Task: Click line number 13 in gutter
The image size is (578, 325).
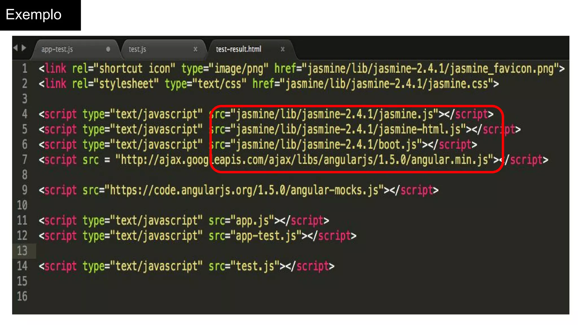Action: pyautogui.click(x=22, y=251)
